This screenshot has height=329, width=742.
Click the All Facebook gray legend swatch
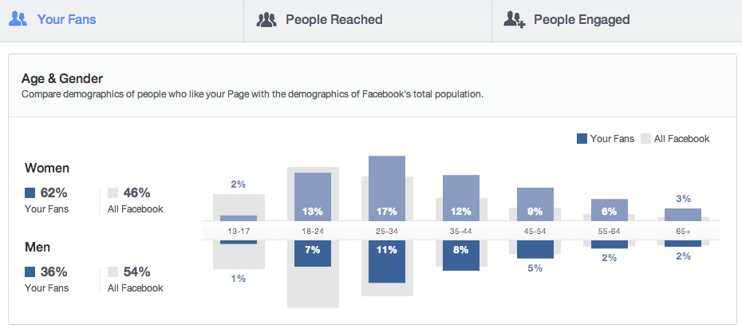coord(645,139)
